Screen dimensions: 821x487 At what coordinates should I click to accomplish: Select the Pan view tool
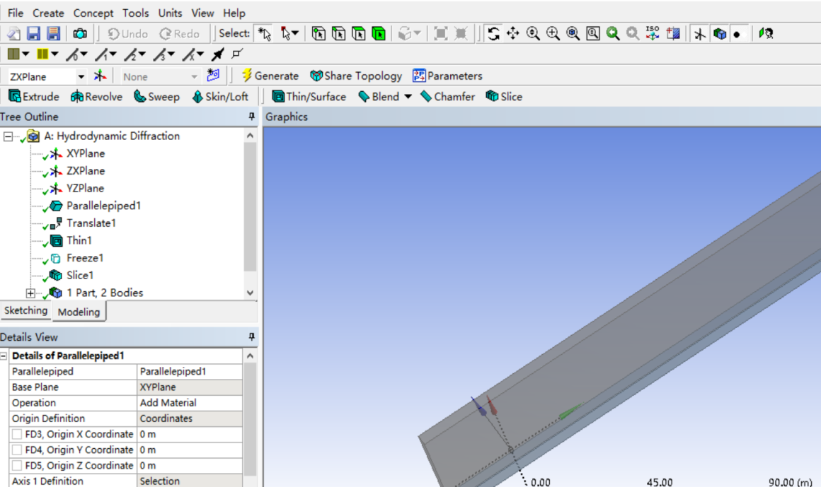click(513, 33)
